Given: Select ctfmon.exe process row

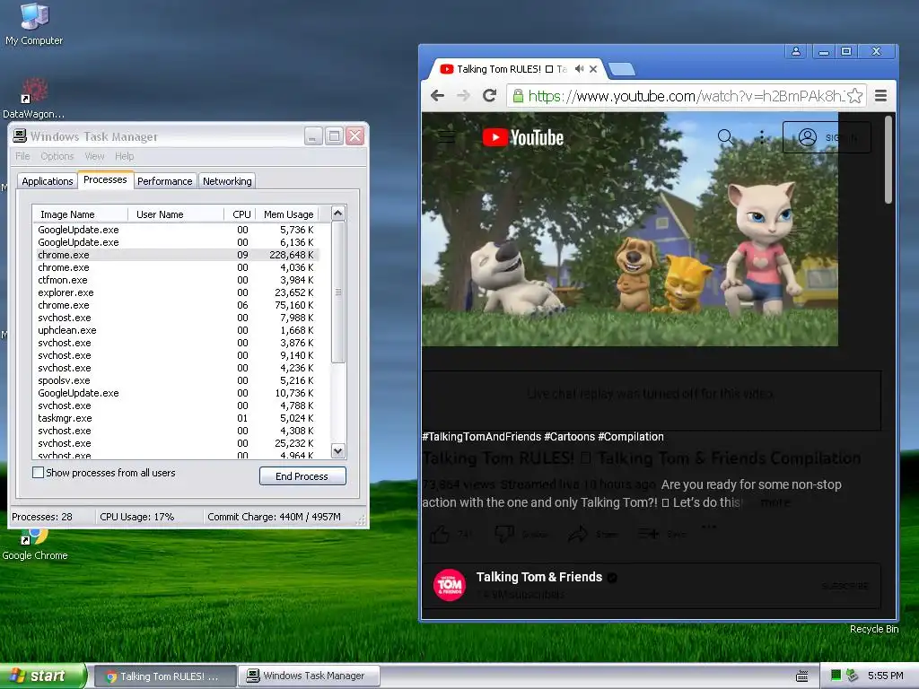Looking at the screenshot, I should (176, 280).
